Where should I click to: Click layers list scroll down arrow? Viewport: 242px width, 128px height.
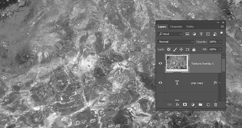(223, 98)
